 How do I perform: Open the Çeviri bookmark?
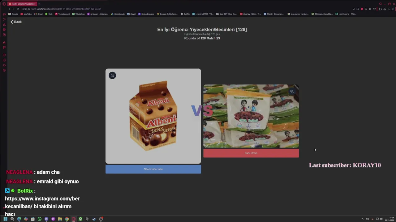tap(131, 14)
